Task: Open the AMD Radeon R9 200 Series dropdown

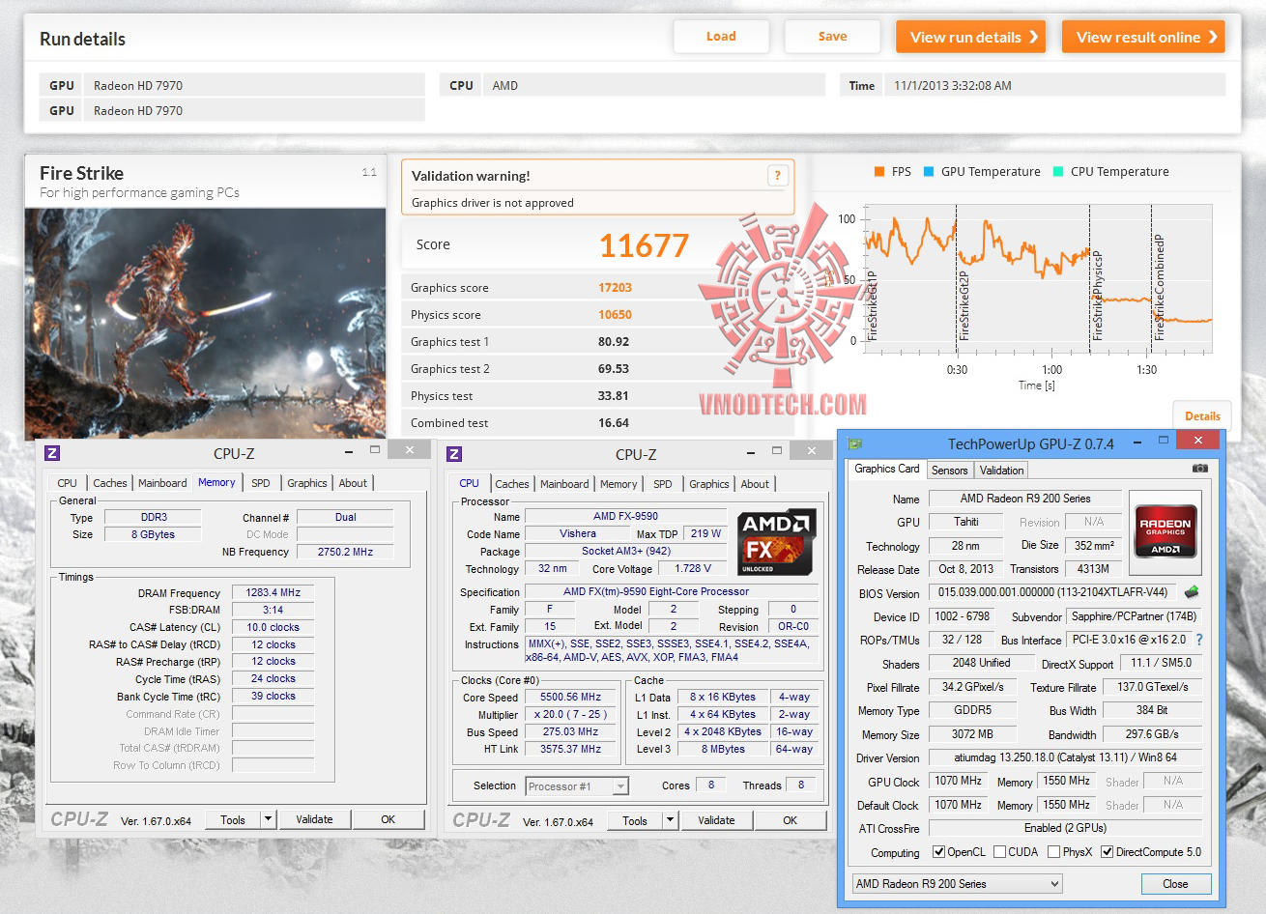Action: pos(957,884)
